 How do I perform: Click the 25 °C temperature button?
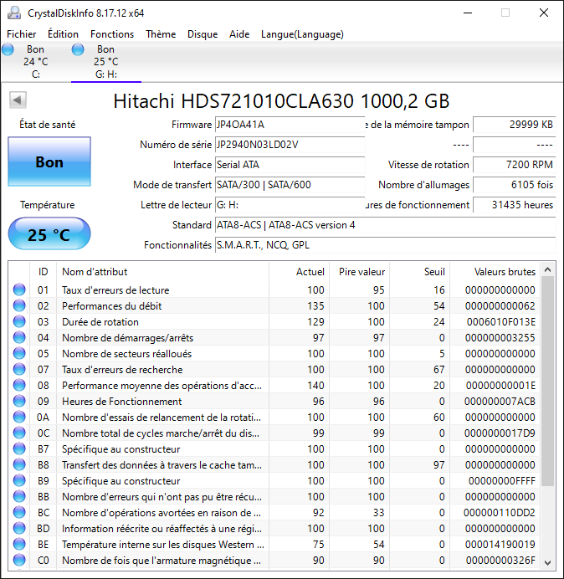coord(49,234)
